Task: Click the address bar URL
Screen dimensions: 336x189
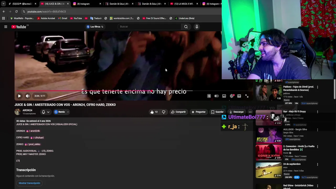Action: [x=46, y=12]
